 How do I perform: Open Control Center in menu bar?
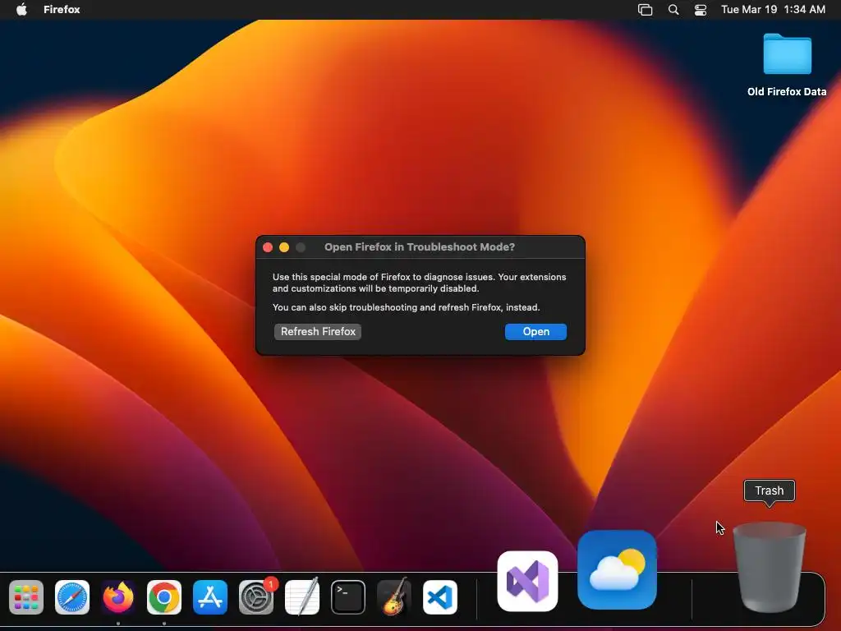(701, 10)
